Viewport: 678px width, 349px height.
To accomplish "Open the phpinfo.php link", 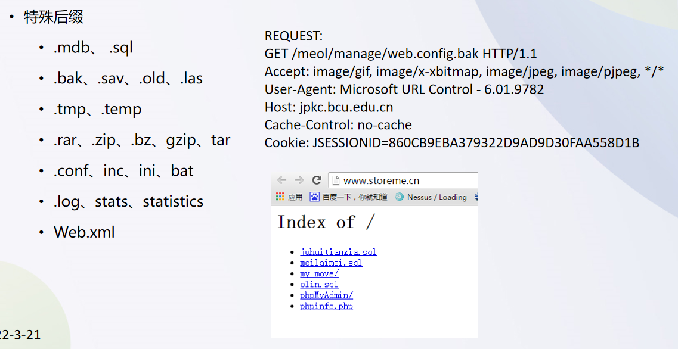I will pyautogui.click(x=326, y=306).
